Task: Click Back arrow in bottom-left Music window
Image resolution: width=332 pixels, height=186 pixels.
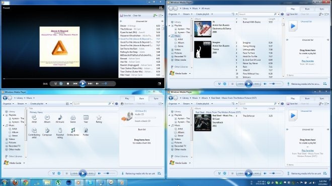Action: pyautogui.click(x=5, y=98)
